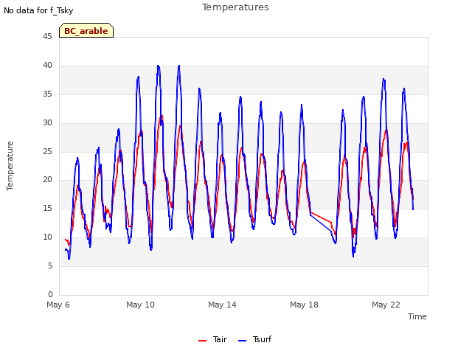Image resolution: width=472 pixels, height=354 pixels.
Task: Click the 30 y-axis tick label
Action: tap(47, 123)
